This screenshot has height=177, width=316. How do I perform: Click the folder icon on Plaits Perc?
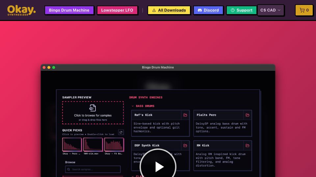(x=248, y=115)
